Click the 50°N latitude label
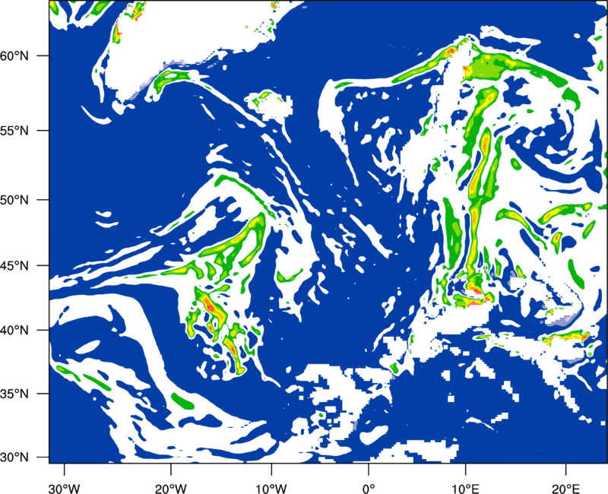Image resolution: width=608 pixels, height=494 pixels. click(x=14, y=200)
